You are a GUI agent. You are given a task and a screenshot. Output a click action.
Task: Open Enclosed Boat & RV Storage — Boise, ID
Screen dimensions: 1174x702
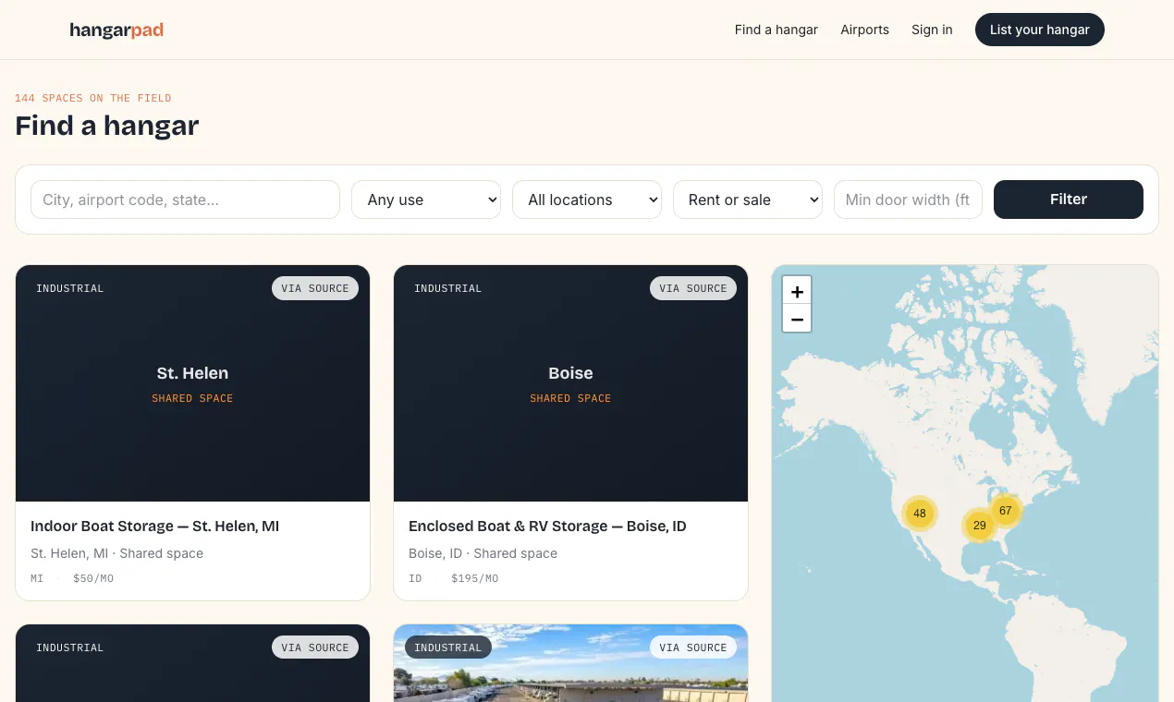pos(547,526)
